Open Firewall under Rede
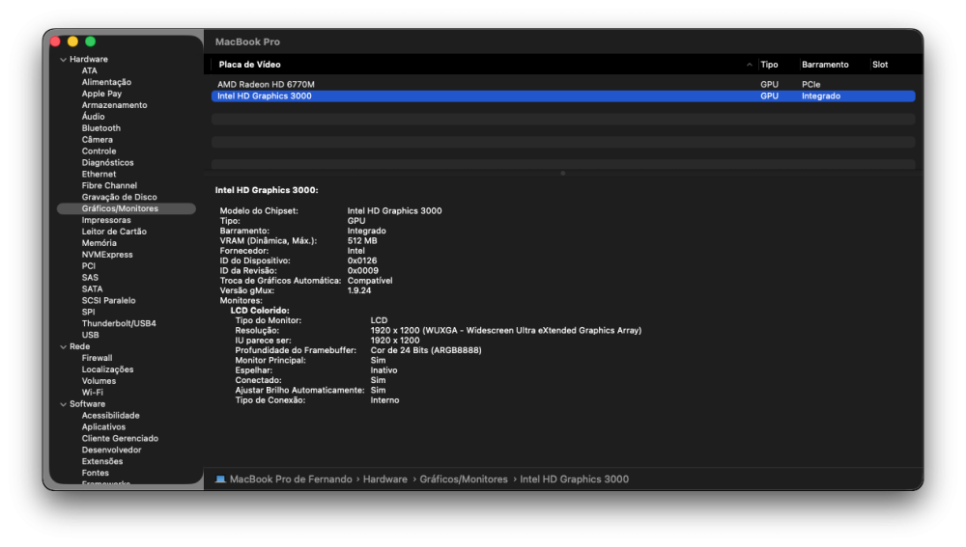The width and height of the screenshot is (966, 547). click(97, 358)
